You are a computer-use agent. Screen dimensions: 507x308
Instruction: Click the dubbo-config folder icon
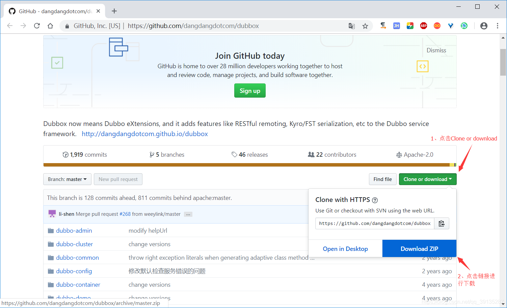point(51,271)
